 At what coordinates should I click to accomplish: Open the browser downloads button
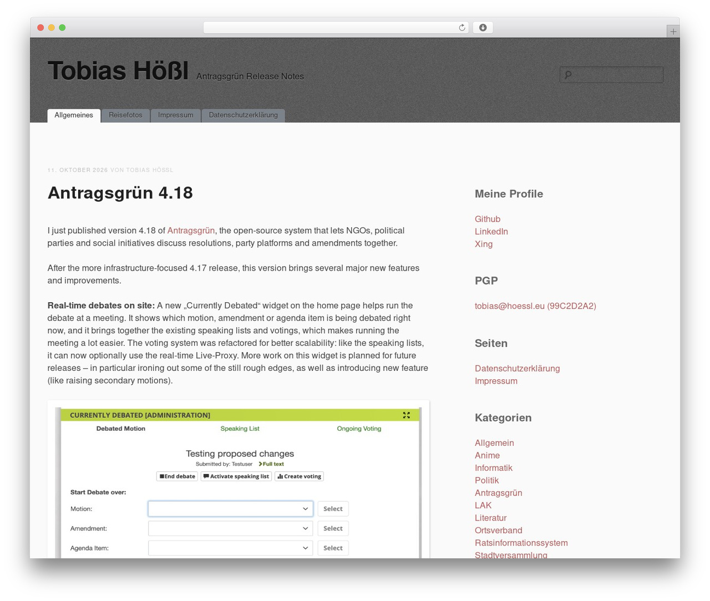[483, 28]
